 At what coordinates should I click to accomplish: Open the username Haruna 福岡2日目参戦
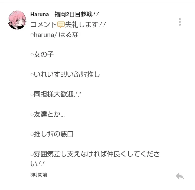pos(65,14)
